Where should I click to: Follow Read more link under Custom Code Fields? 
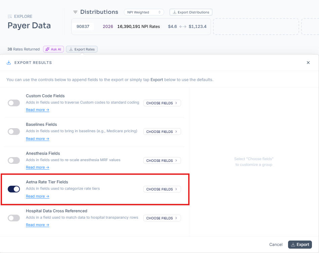coord(38,110)
